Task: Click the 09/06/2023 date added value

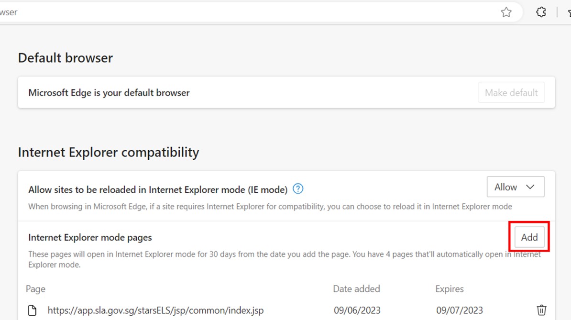Action: (357, 310)
